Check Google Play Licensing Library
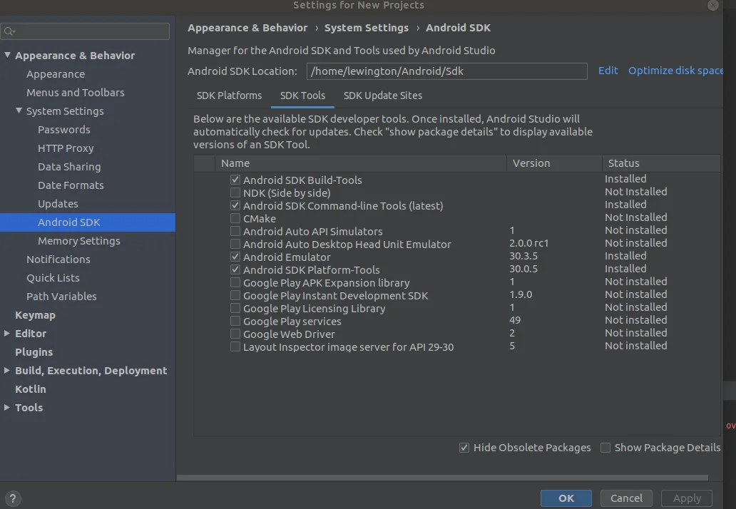 coord(235,308)
